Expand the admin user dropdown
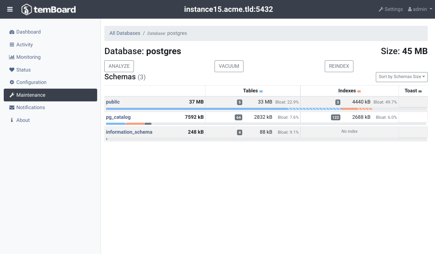This screenshot has height=254, width=435. click(x=420, y=9)
